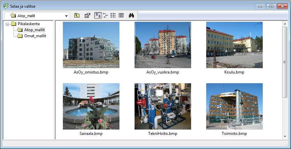
Task: Select Omat_mallit folder in tree
Action: (x=35, y=36)
